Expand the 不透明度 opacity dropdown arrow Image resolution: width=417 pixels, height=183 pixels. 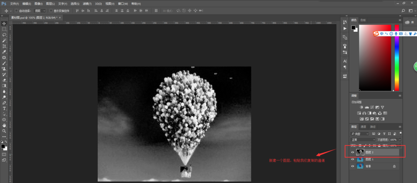click(400, 140)
